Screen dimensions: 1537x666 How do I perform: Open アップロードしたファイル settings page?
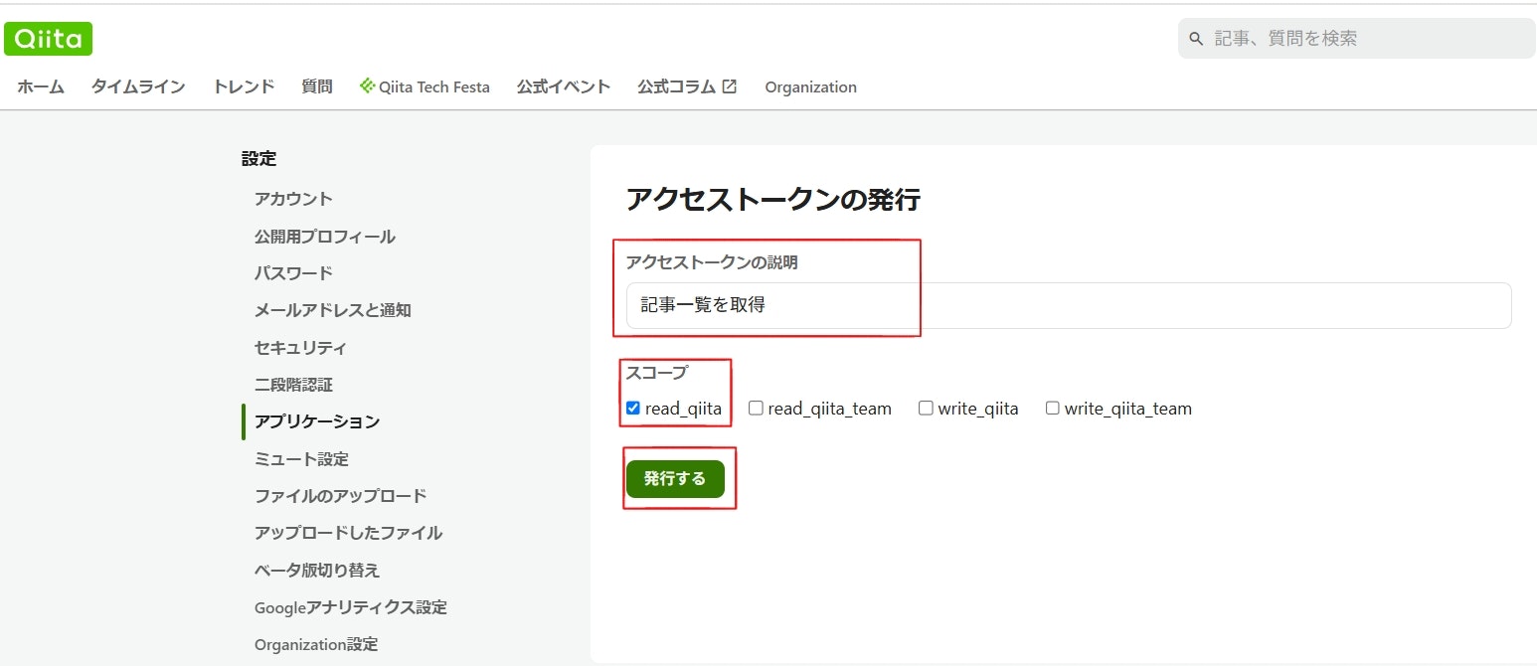click(349, 533)
